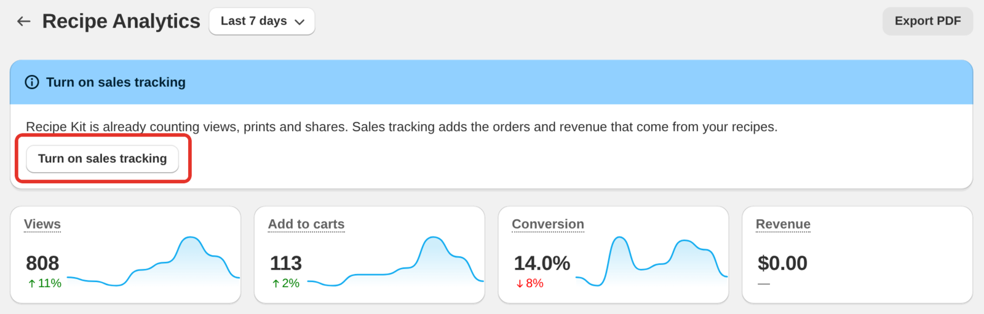Click the info icon in the blue banner

click(31, 82)
